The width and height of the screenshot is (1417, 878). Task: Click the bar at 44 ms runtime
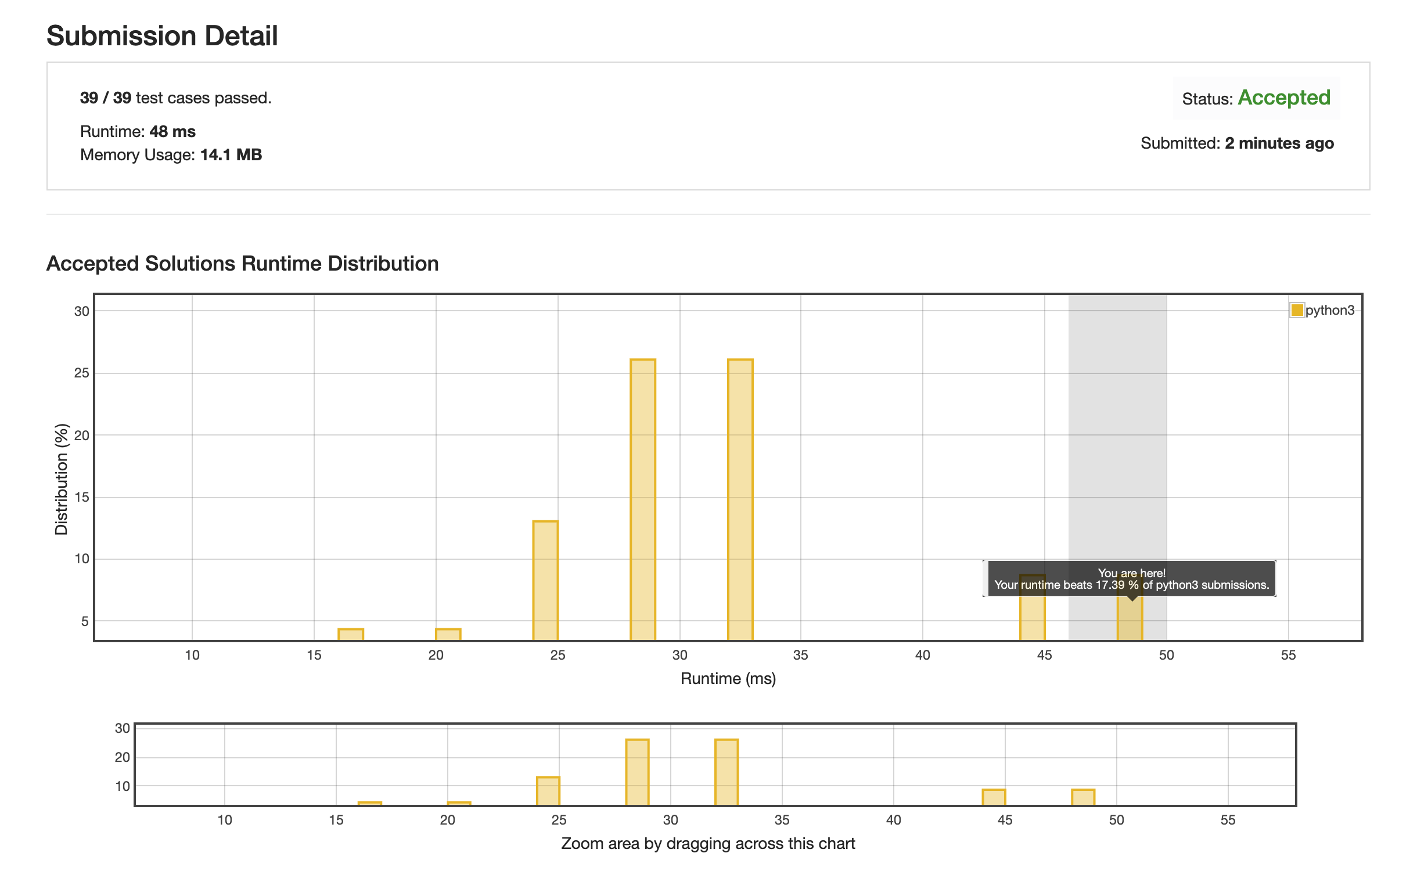1032,618
